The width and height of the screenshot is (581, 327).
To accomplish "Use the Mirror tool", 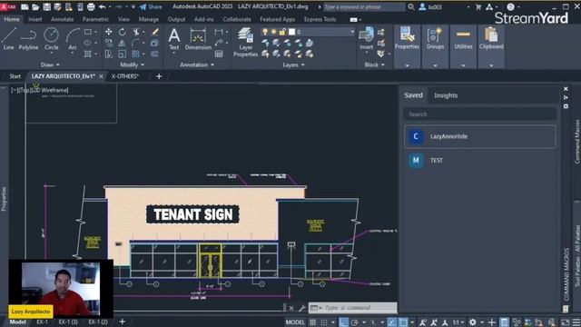I will tap(123, 44).
